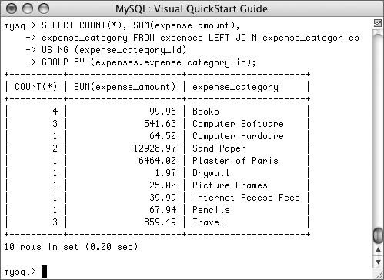Screen dimensions: 384x280
Task: Click the Computer Software category text
Action: pos(238,124)
